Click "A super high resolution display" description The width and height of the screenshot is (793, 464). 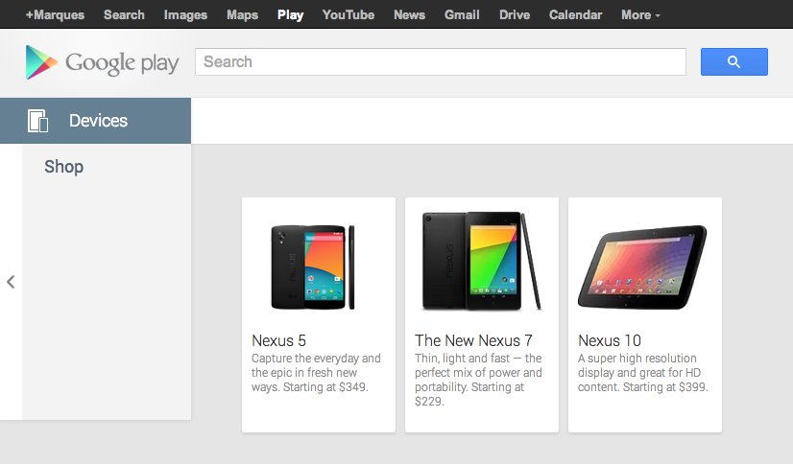(x=643, y=373)
